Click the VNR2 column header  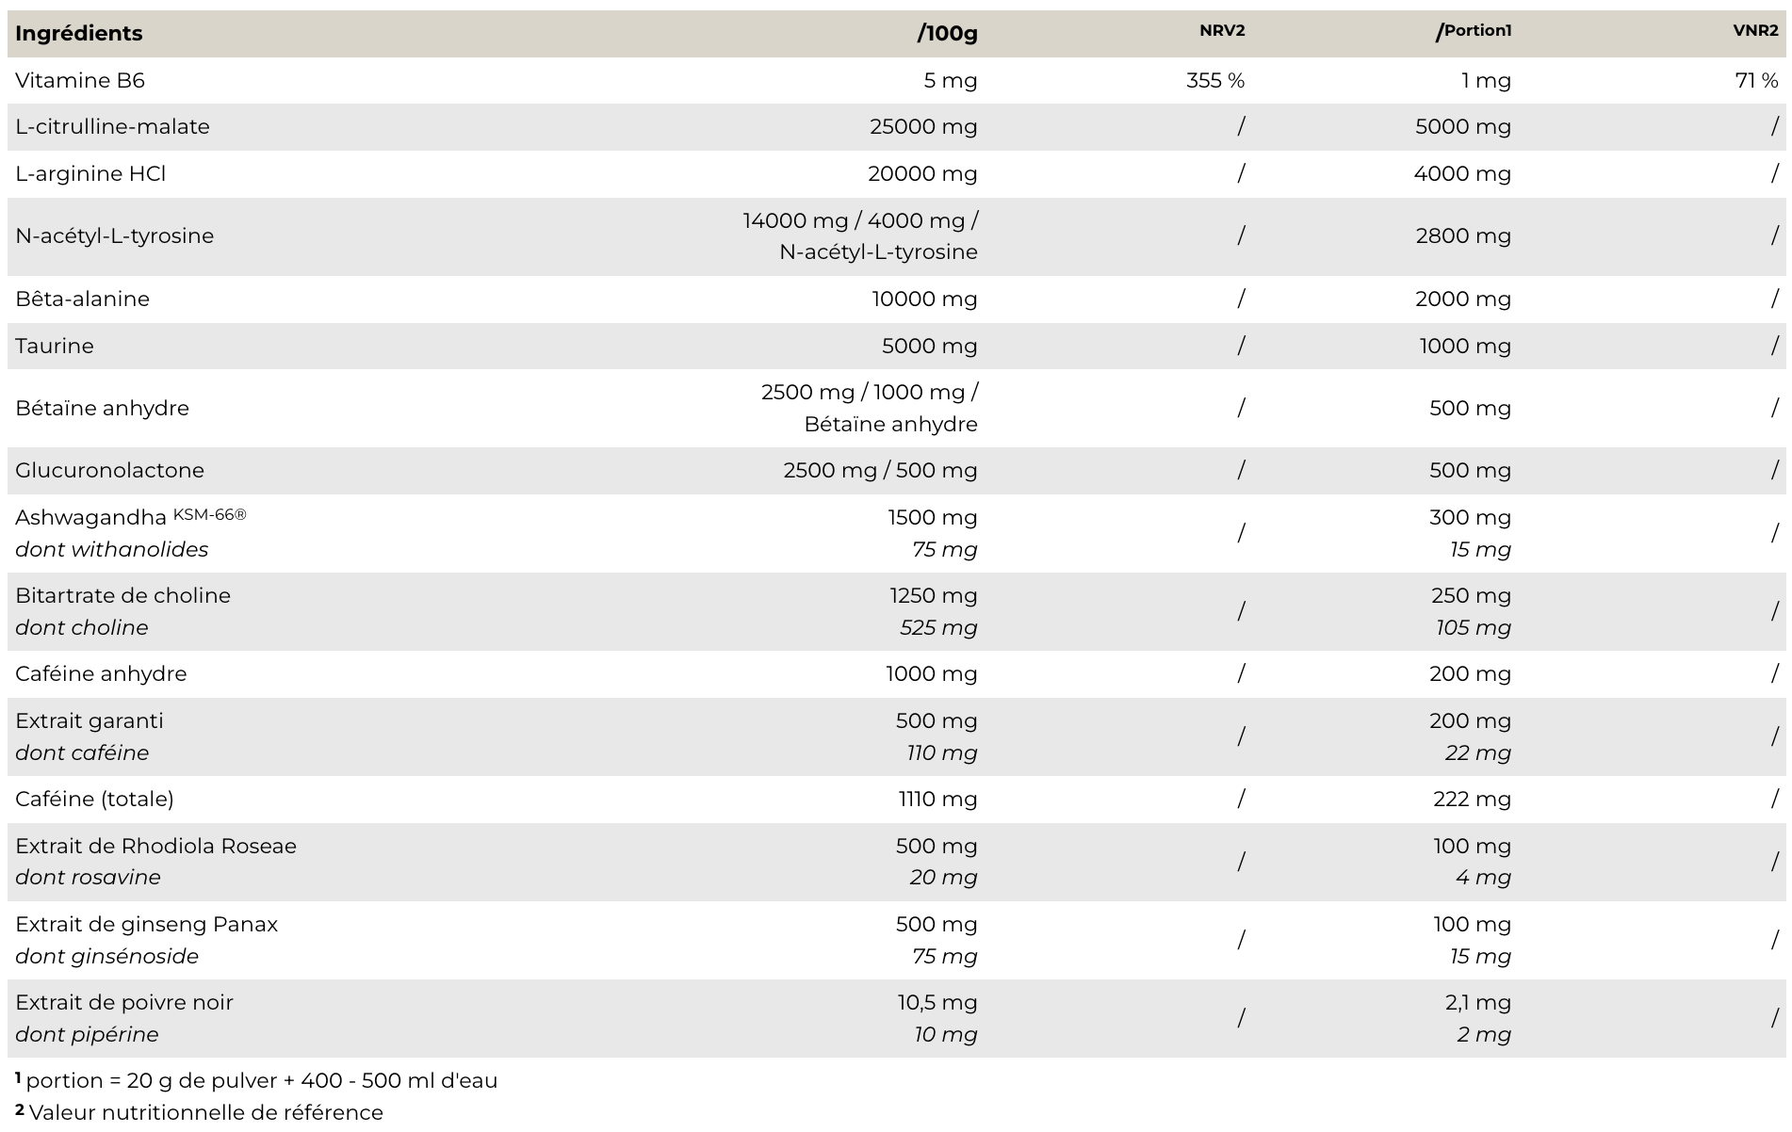pos(1755,31)
